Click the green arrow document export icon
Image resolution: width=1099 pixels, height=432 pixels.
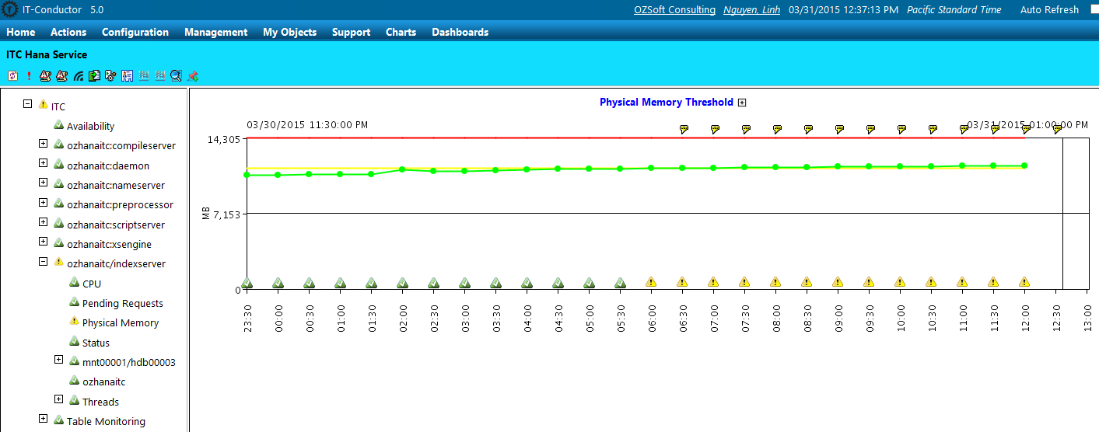pyautogui.click(x=94, y=75)
